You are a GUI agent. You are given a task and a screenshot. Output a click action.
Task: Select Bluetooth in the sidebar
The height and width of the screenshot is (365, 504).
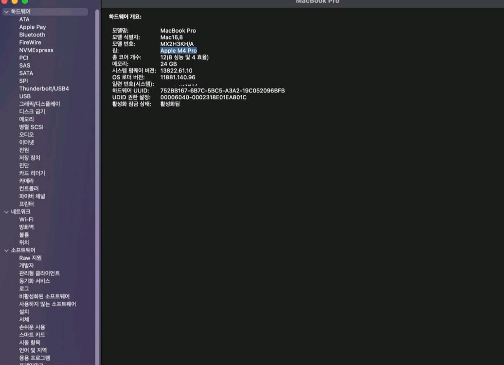pos(32,35)
